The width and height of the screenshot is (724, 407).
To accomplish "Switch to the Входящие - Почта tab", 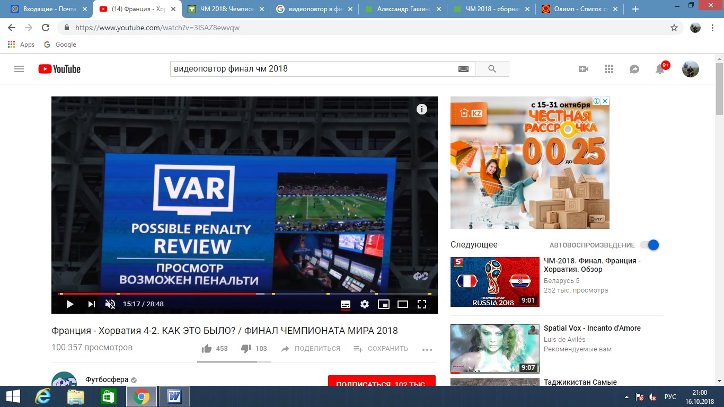I will click(x=48, y=9).
